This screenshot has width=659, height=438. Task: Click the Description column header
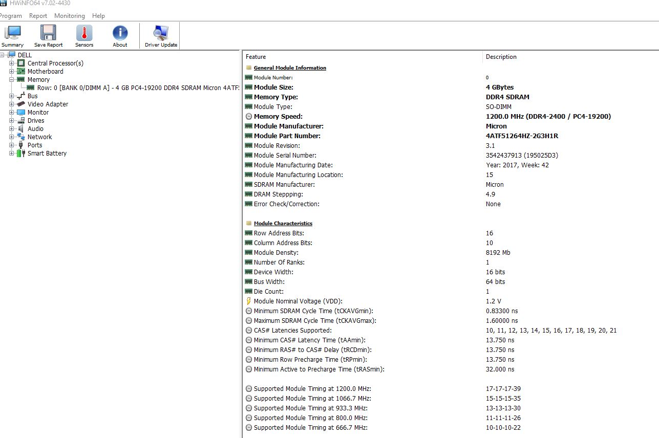pos(501,57)
